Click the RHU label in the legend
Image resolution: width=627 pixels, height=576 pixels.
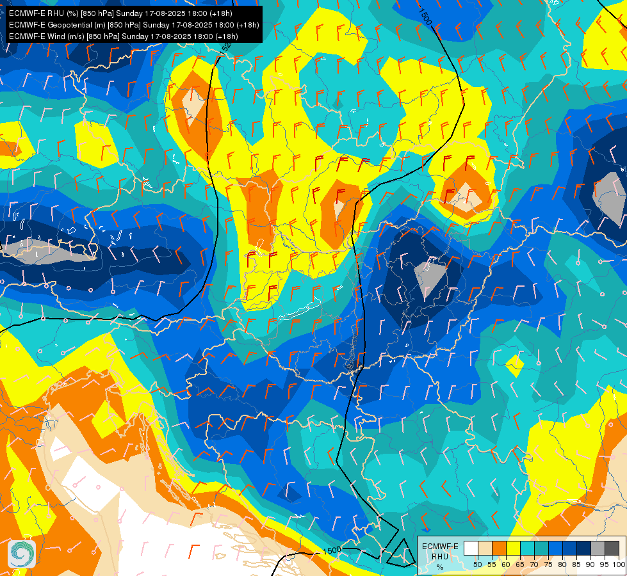(440, 557)
